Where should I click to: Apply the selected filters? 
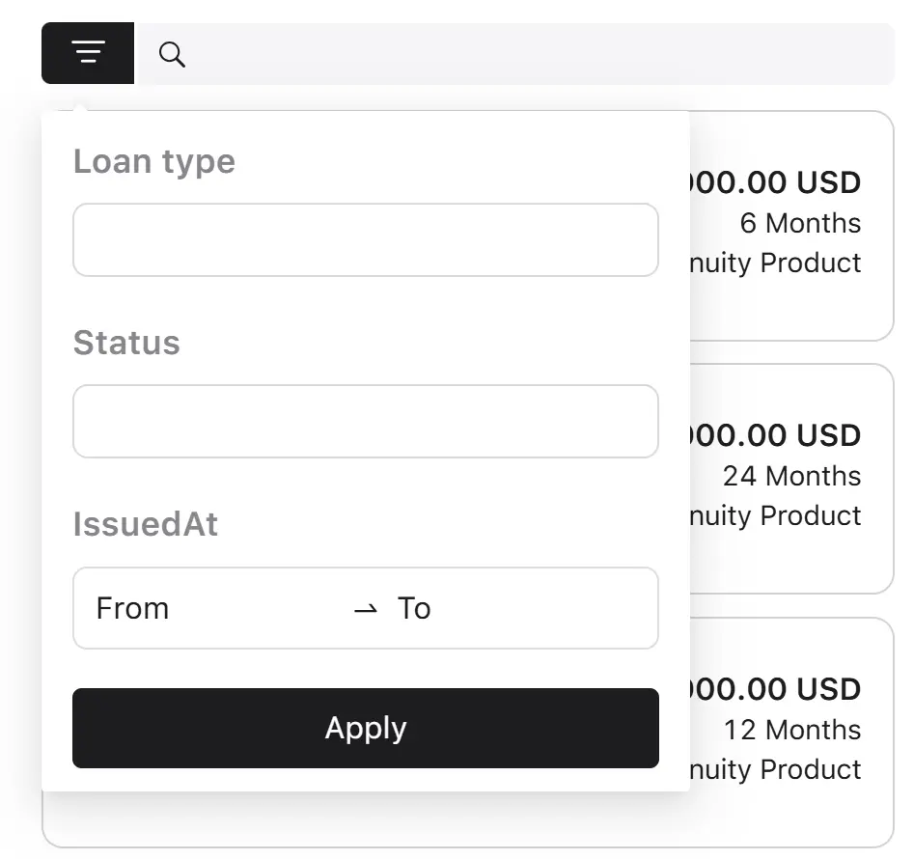click(366, 728)
